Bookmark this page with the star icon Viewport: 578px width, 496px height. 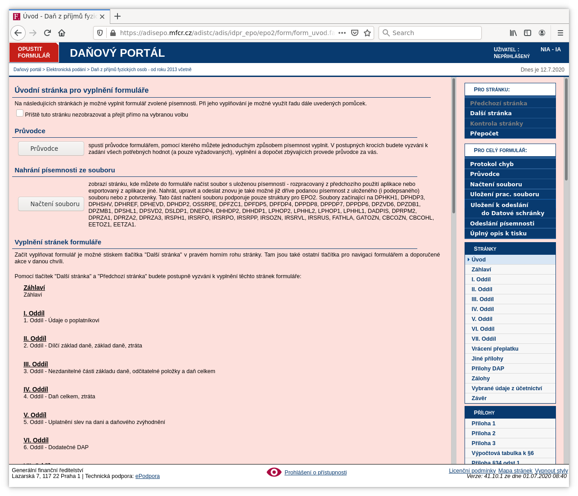coord(367,33)
